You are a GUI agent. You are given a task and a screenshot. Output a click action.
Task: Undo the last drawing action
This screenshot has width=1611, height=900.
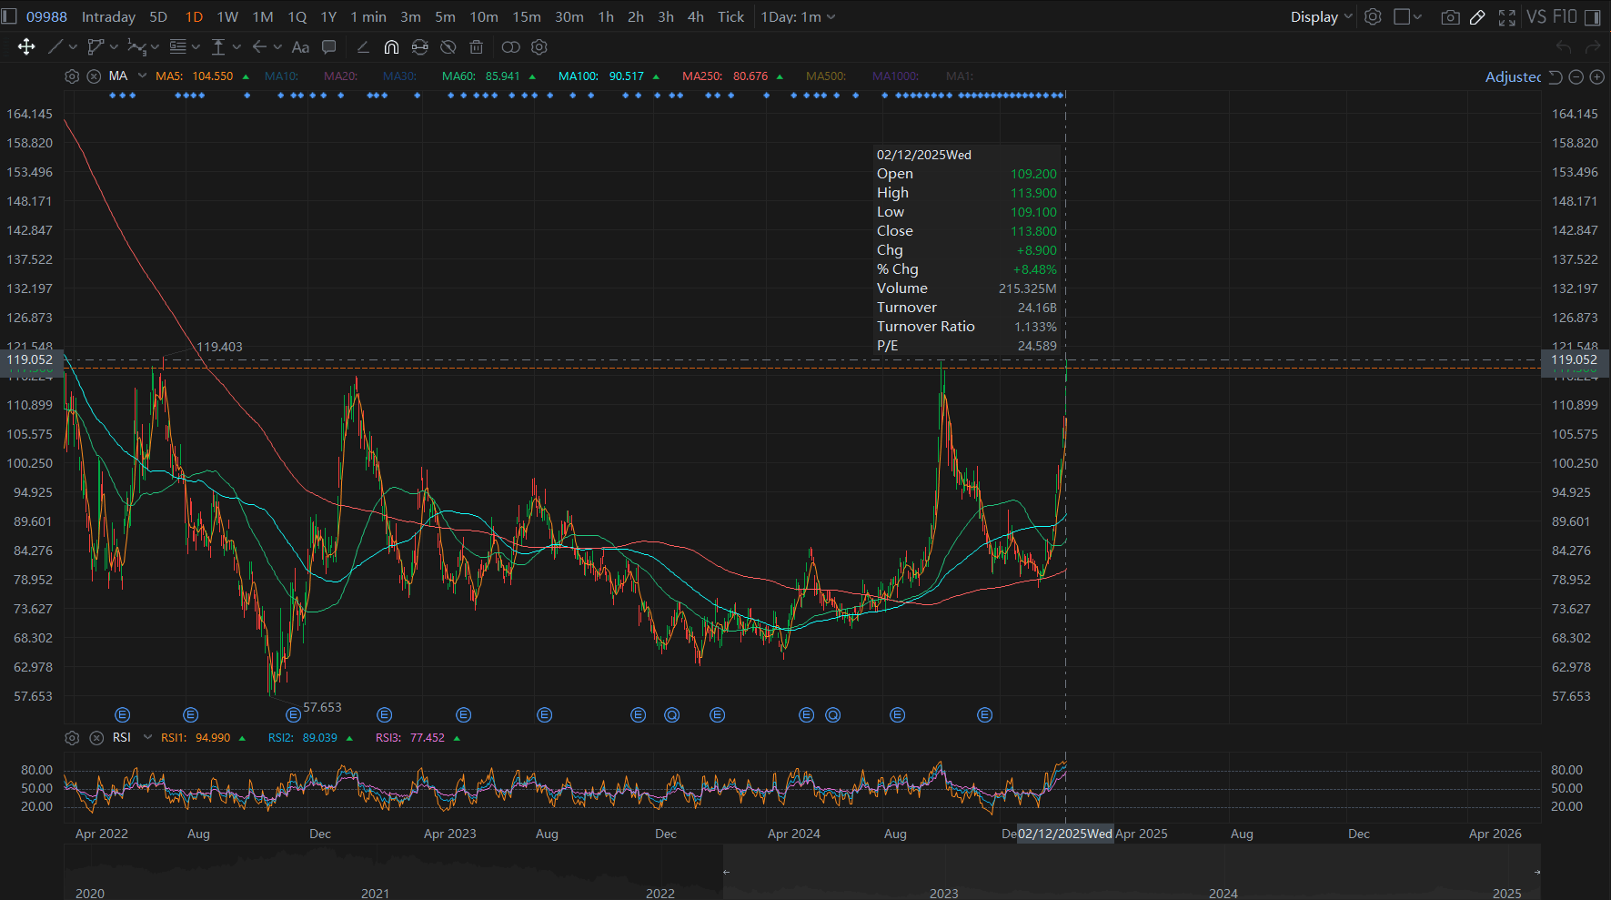1564,46
